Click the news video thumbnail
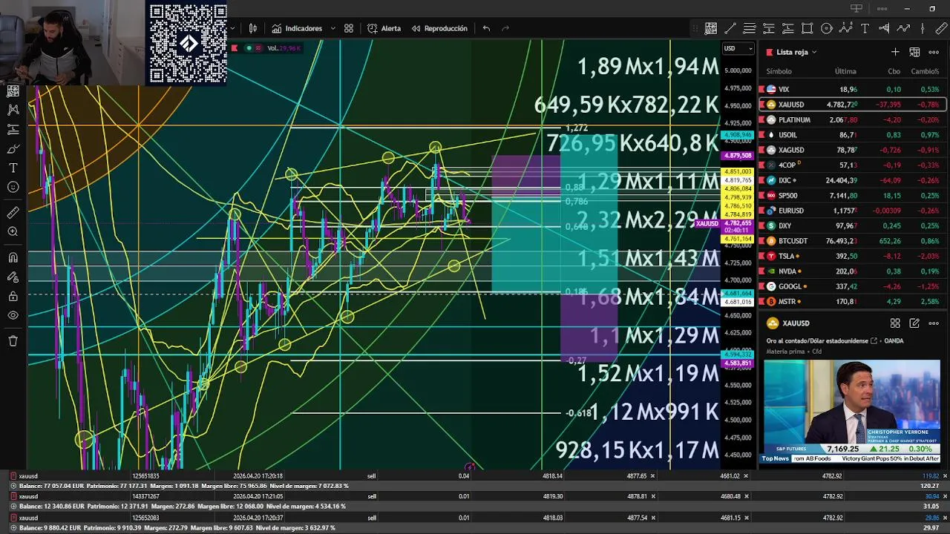The height and width of the screenshot is (534, 950). [x=852, y=412]
